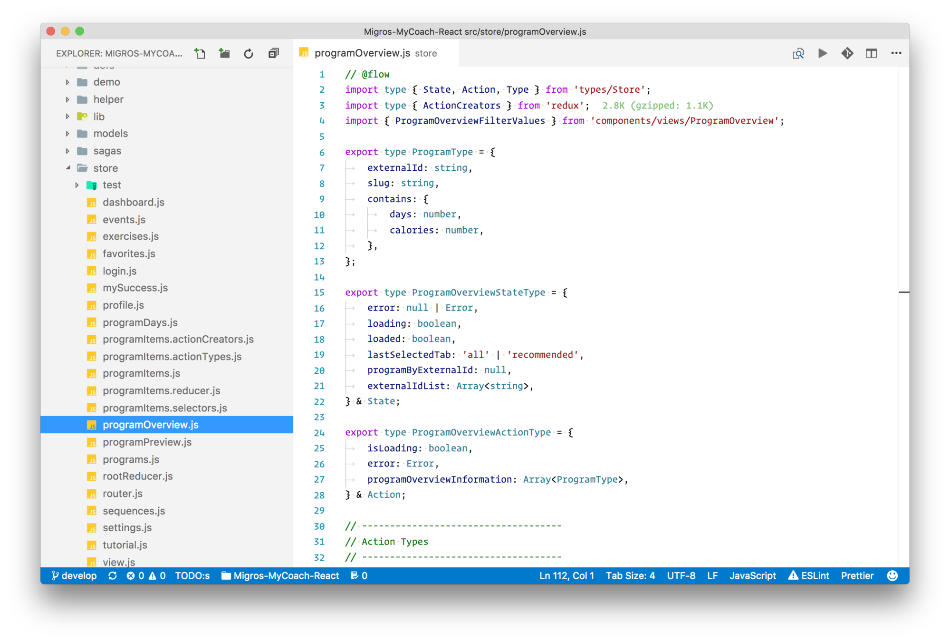The image size is (950, 642).
Task: Change language mode from JavaScript
Action: [752, 575]
